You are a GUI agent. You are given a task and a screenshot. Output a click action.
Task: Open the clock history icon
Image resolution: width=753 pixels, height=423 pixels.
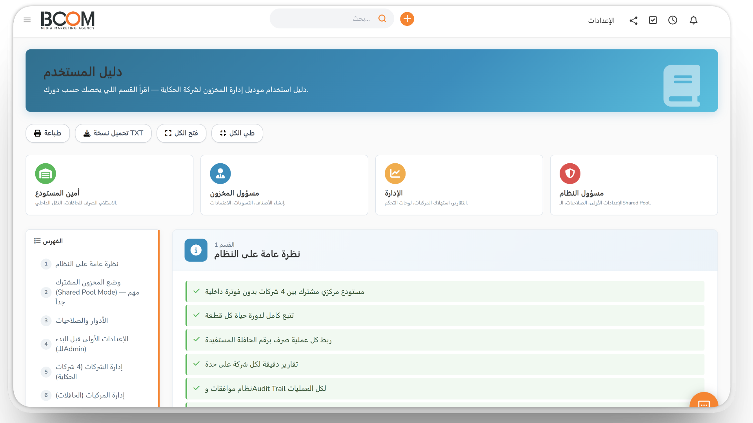(x=673, y=20)
